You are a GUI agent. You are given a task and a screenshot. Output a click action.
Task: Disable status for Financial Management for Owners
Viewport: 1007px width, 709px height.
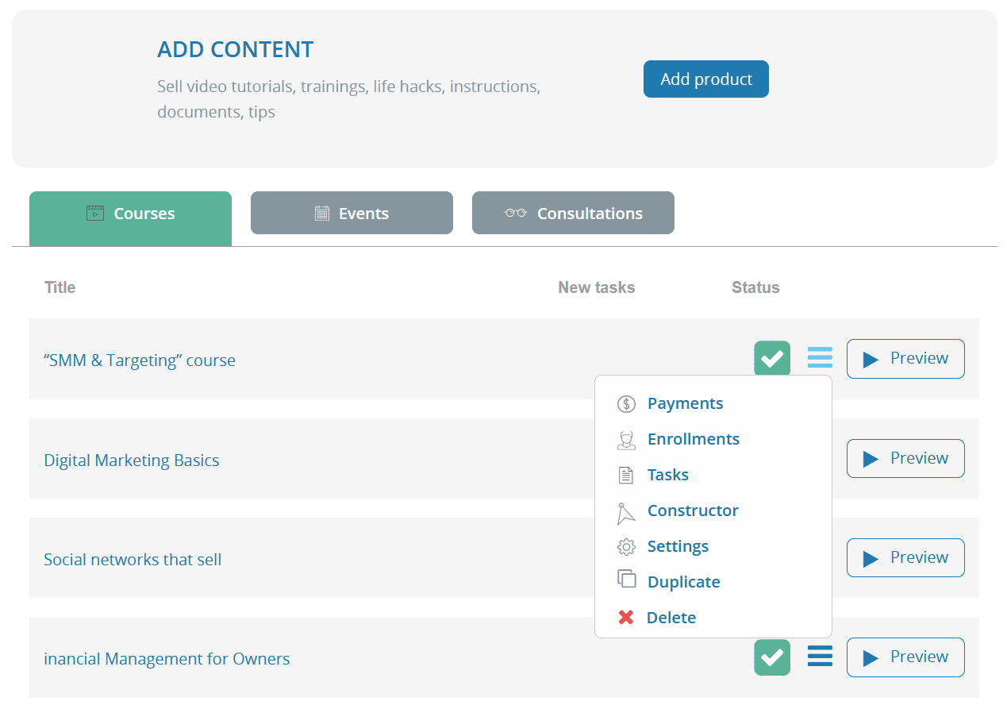(771, 657)
